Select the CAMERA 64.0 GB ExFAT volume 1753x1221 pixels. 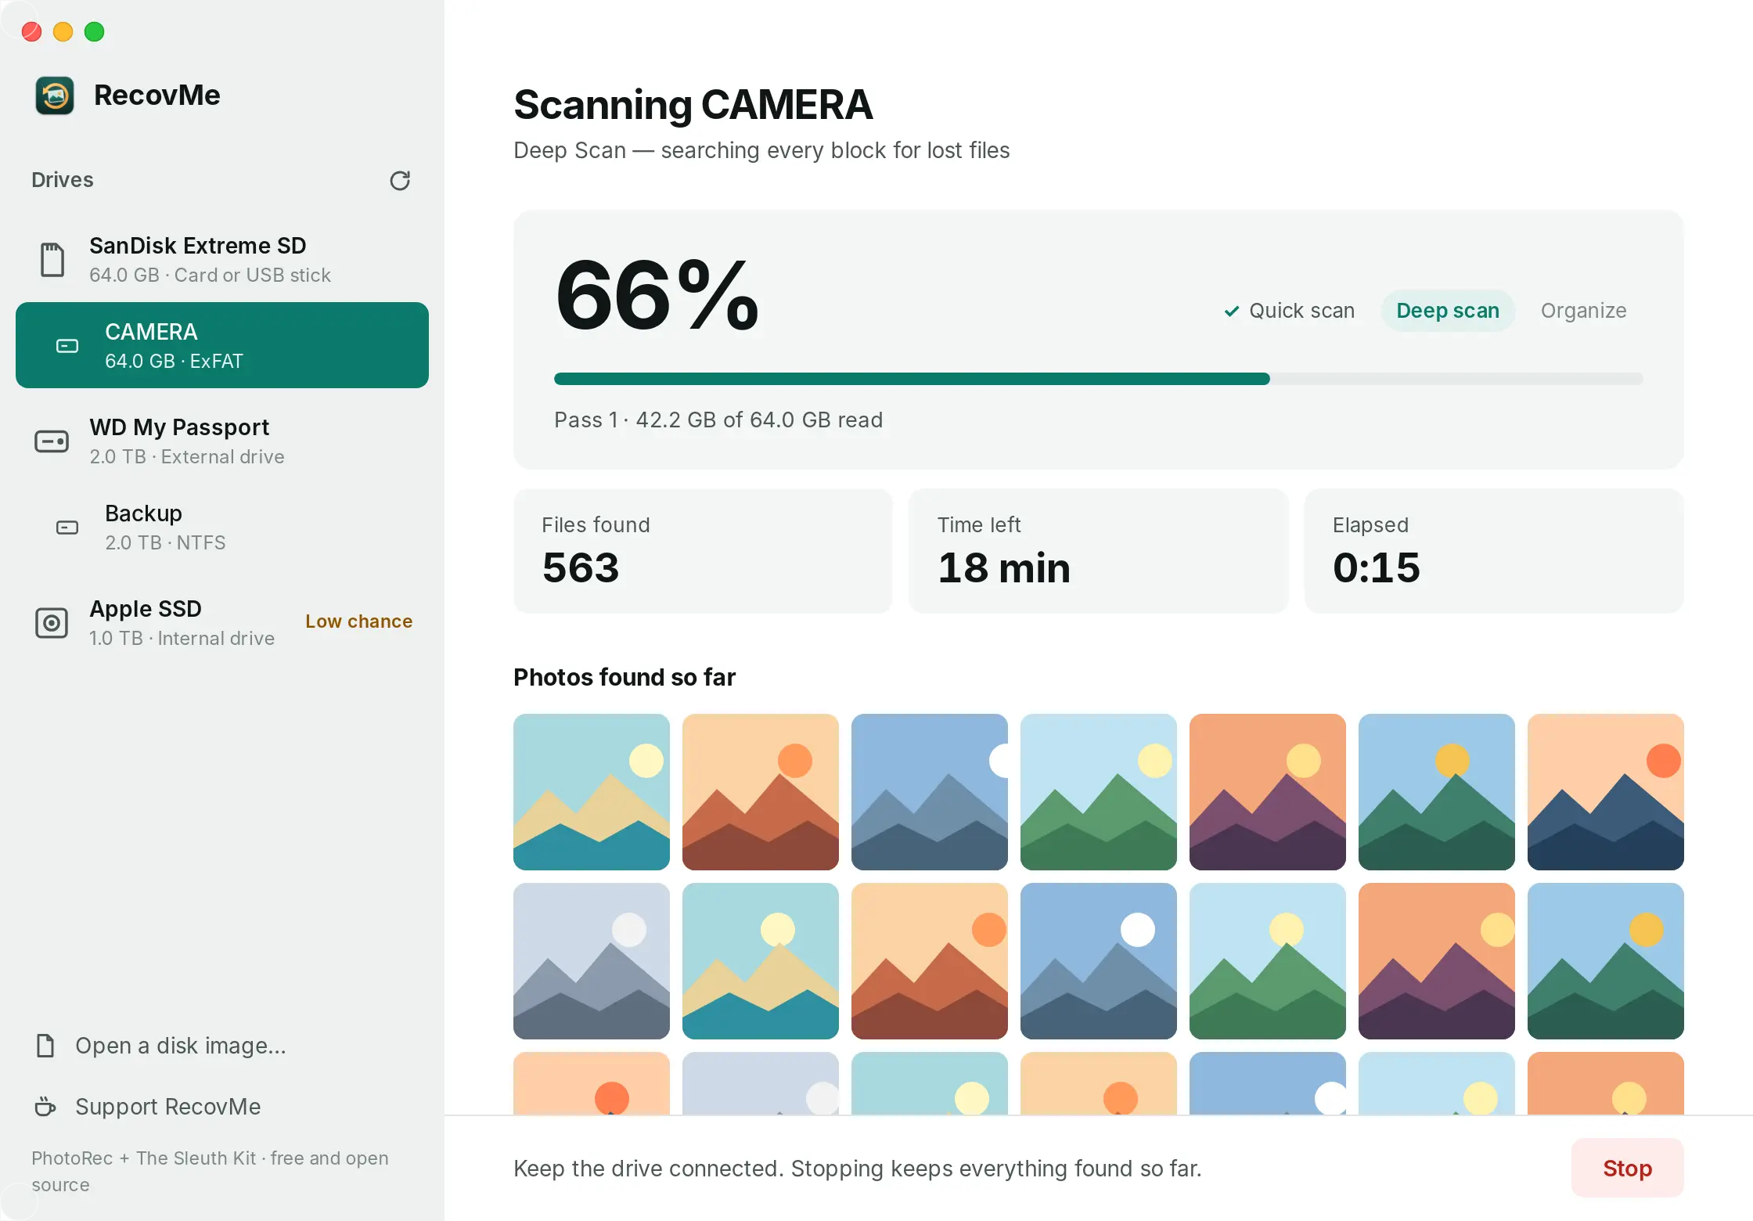222,345
